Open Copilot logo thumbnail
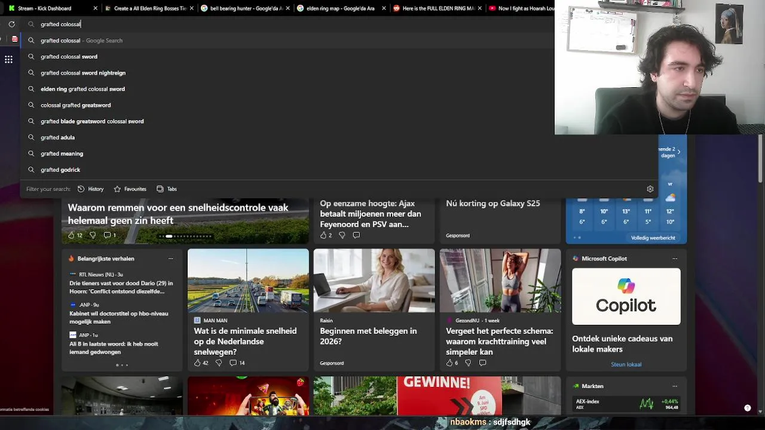This screenshot has width=765, height=430. [626, 296]
